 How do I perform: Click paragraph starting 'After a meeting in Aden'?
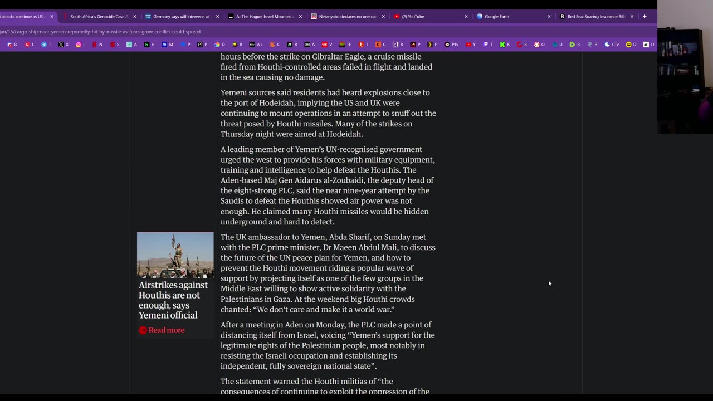(328, 345)
